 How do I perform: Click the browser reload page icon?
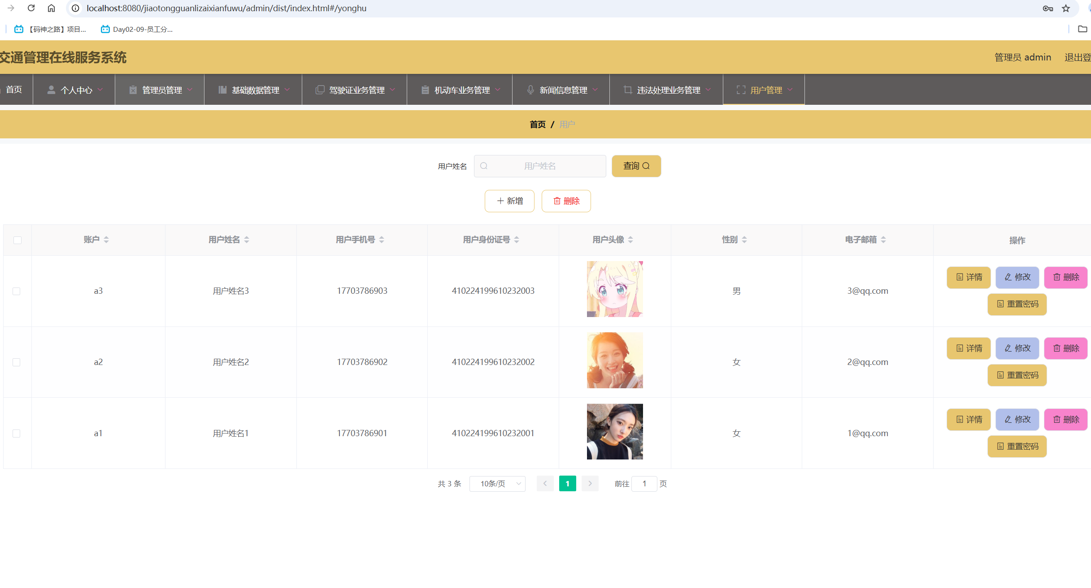click(x=31, y=8)
